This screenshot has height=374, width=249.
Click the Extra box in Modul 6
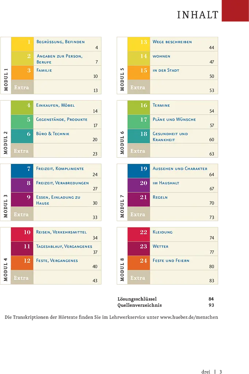(139, 150)
